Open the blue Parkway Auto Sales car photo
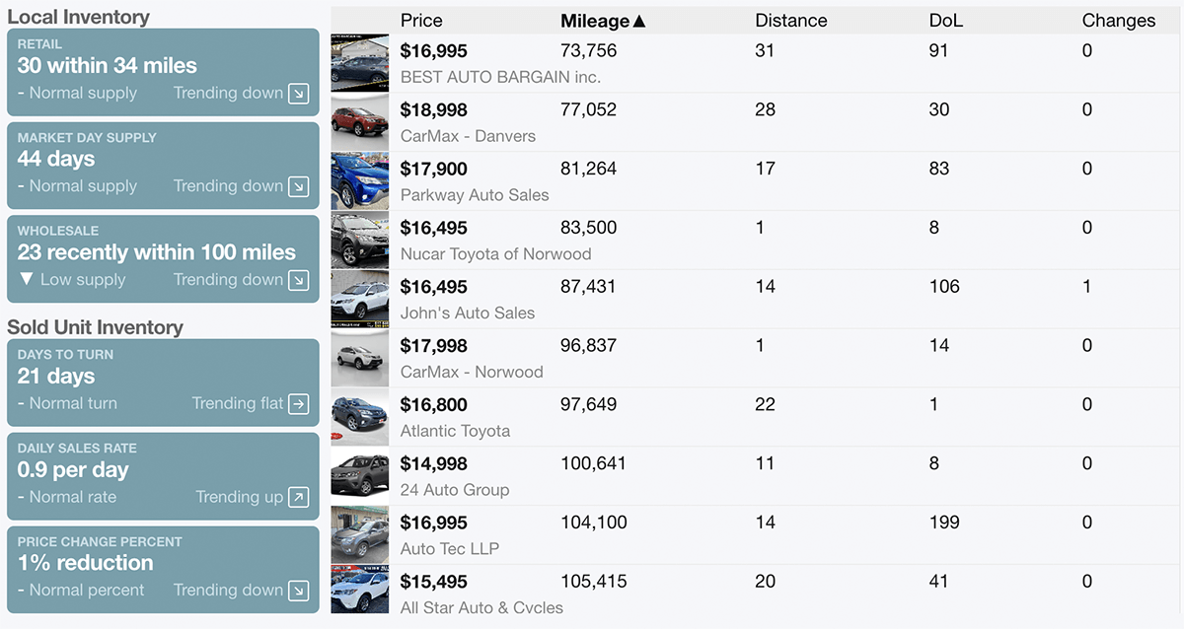The height and width of the screenshot is (629, 1184). tap(360, 181)
